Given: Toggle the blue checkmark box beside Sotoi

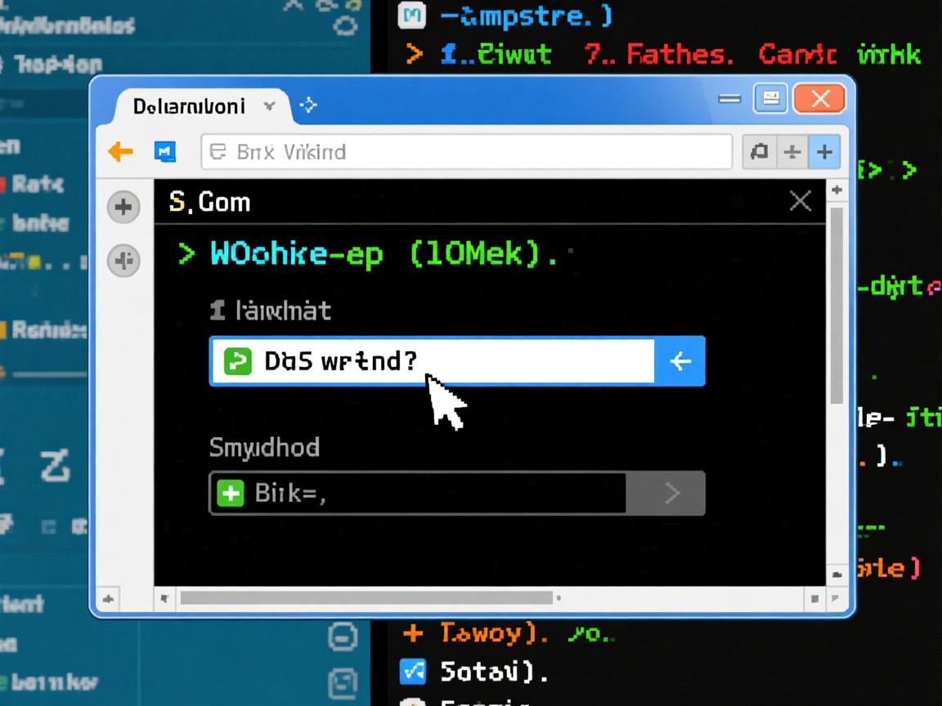Looking at the screenshot, I should pyautogui.click(x=413, y=672).
